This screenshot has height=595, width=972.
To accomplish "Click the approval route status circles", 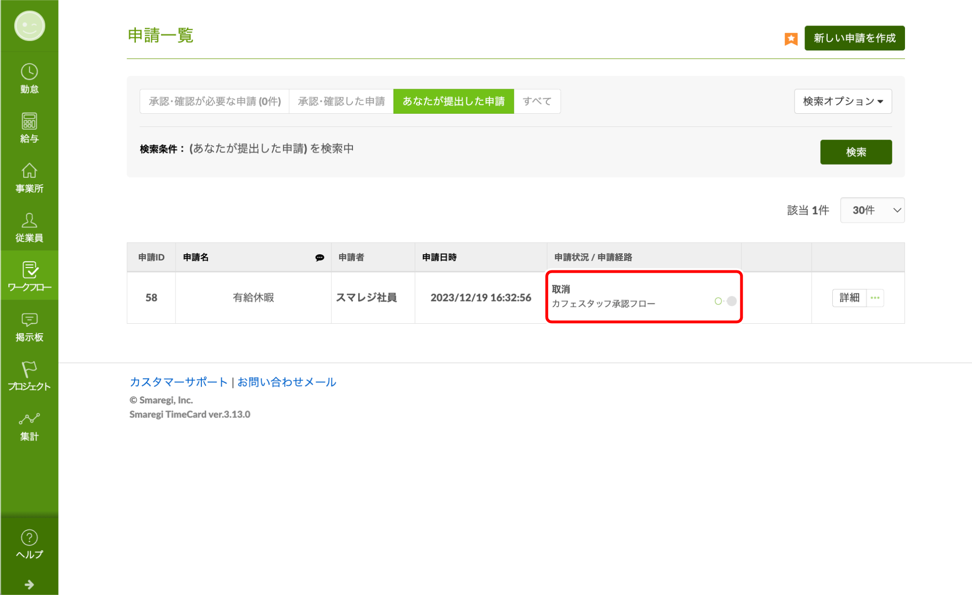I will tap(725, 301).
